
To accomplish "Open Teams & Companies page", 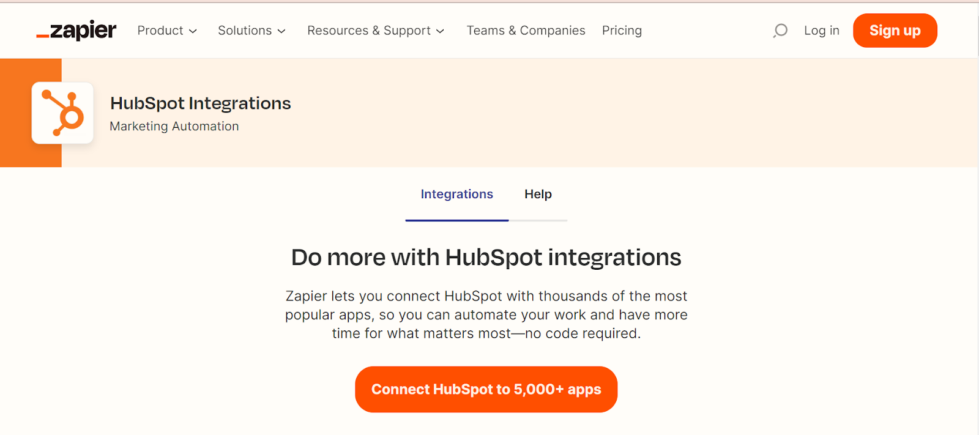I will pyautogui.click(x=526, y=31).
